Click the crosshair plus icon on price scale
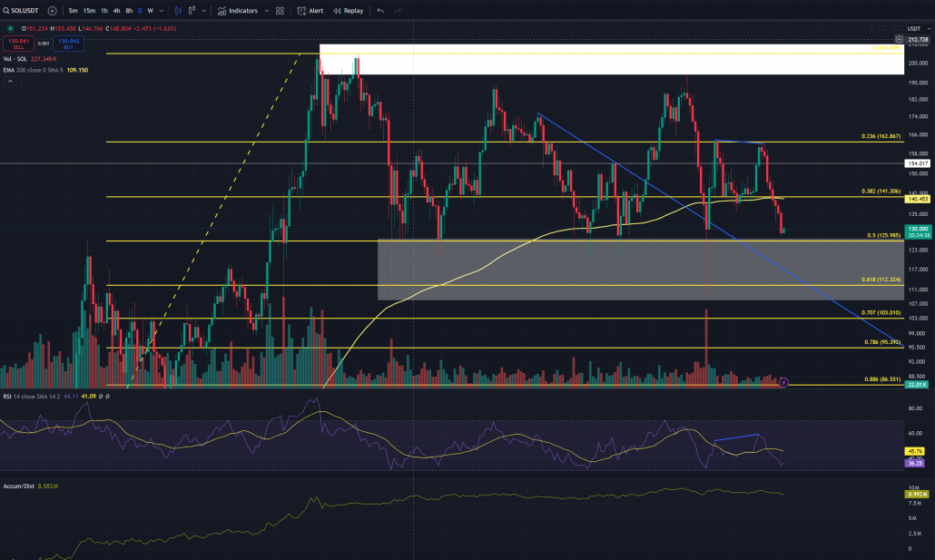 tap(900, 40)
